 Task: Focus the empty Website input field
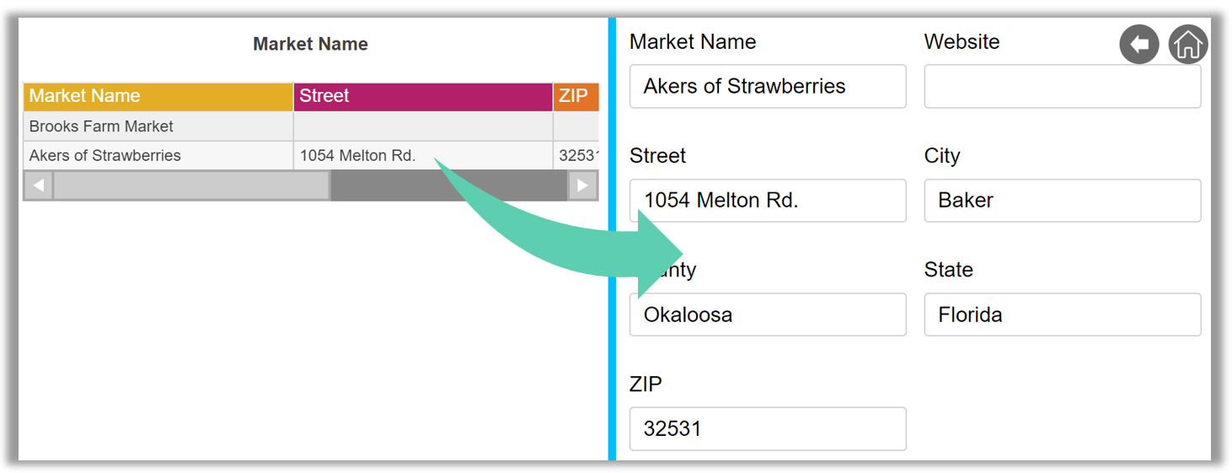click(x=1063, y=86)
